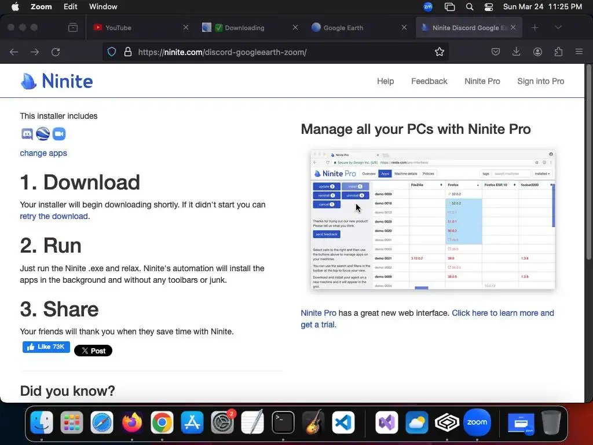593x445 pixels.
Task: Click the page vertical scrollbar
Action: tap(588, 163)
